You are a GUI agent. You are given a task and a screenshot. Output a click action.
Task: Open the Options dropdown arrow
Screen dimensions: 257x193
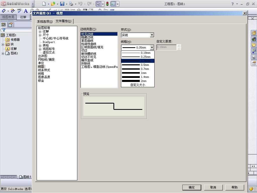(117, 4)
